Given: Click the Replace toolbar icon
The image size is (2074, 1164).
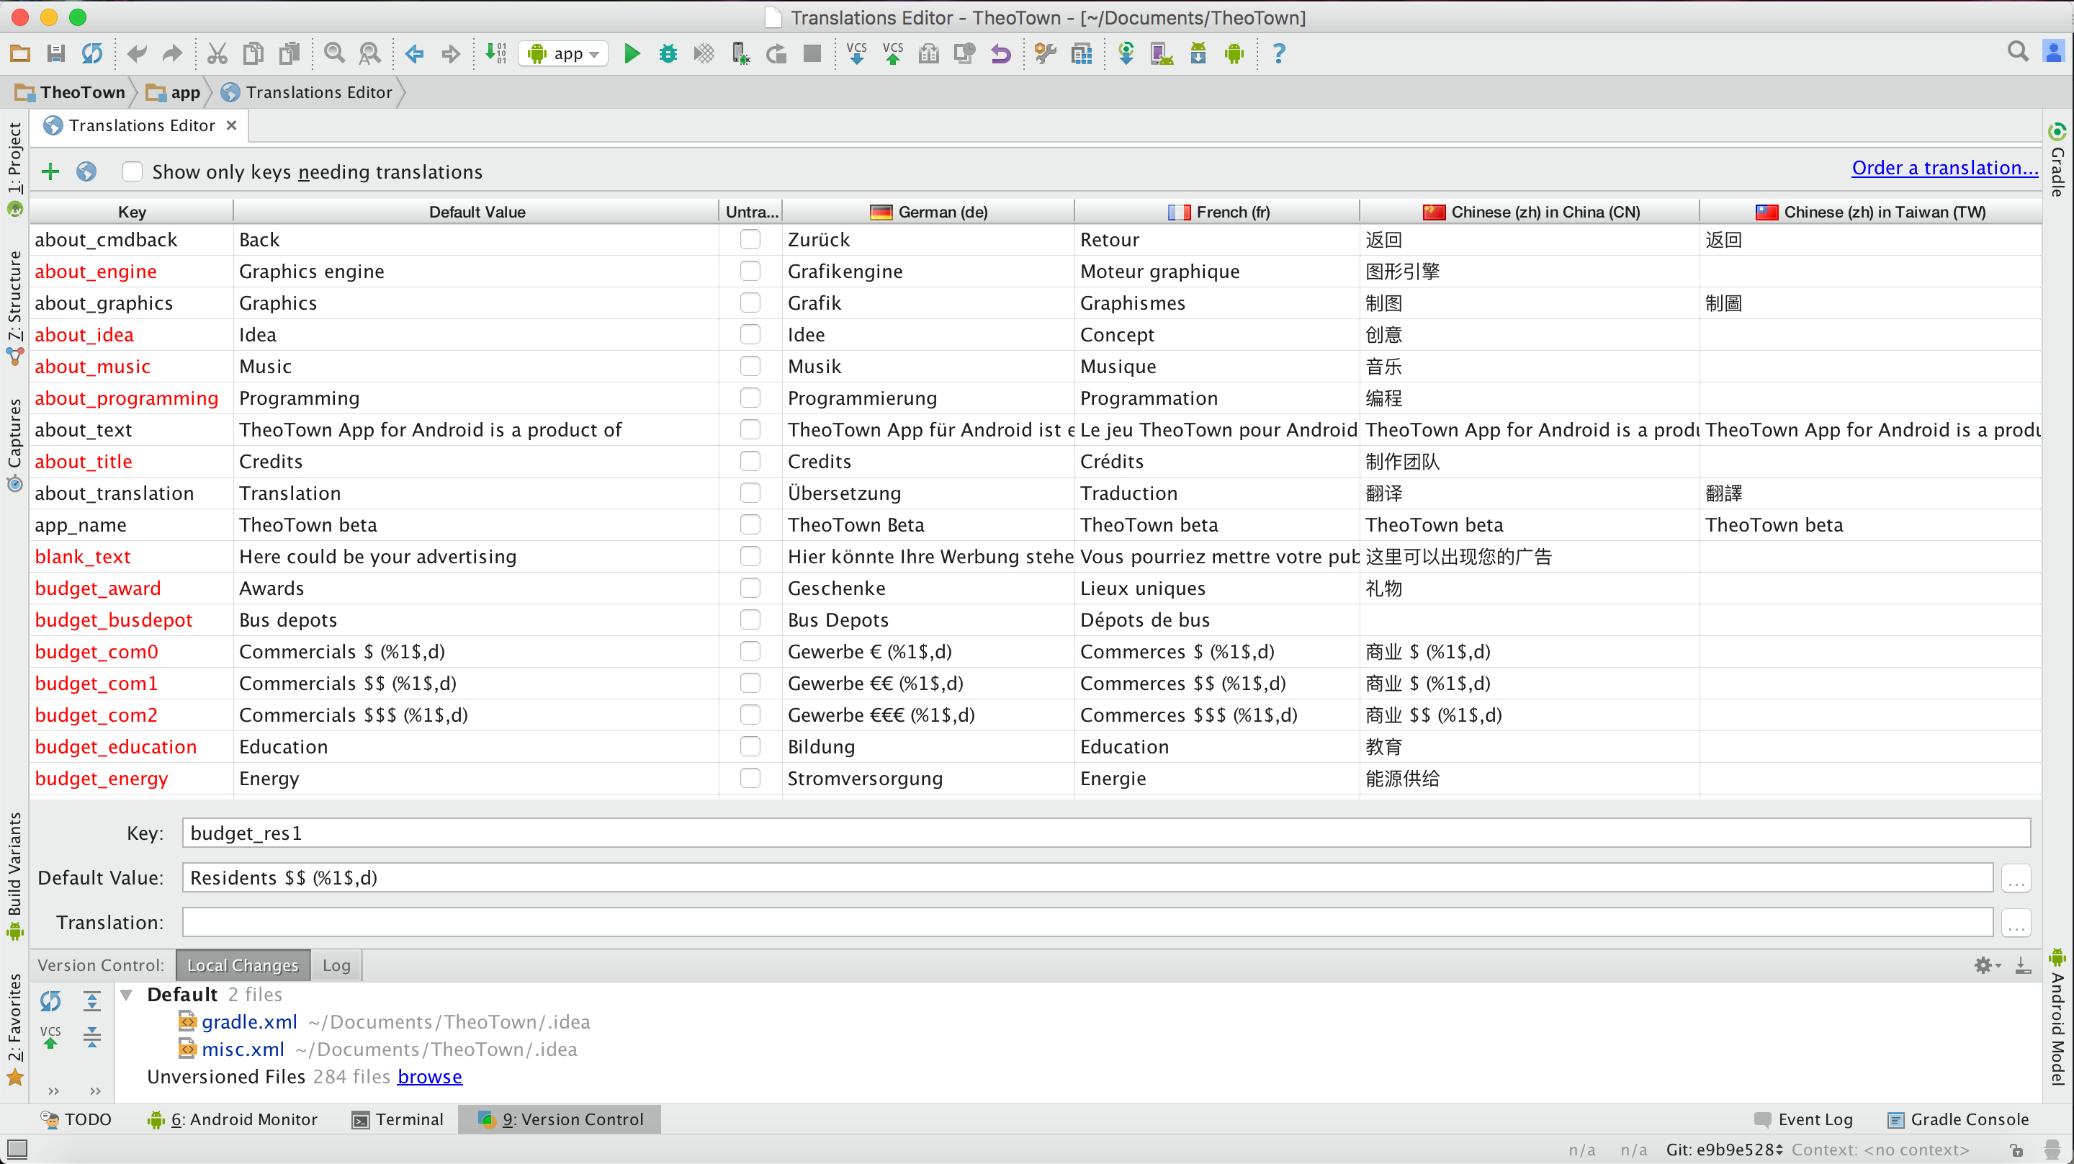Looking at the screenshot, I should click(369, 54).
